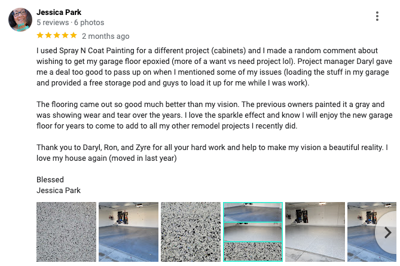The image size is (400, 266).
Task: Open the first speckled epoxy close-up photo
Action: click(66, 232)
